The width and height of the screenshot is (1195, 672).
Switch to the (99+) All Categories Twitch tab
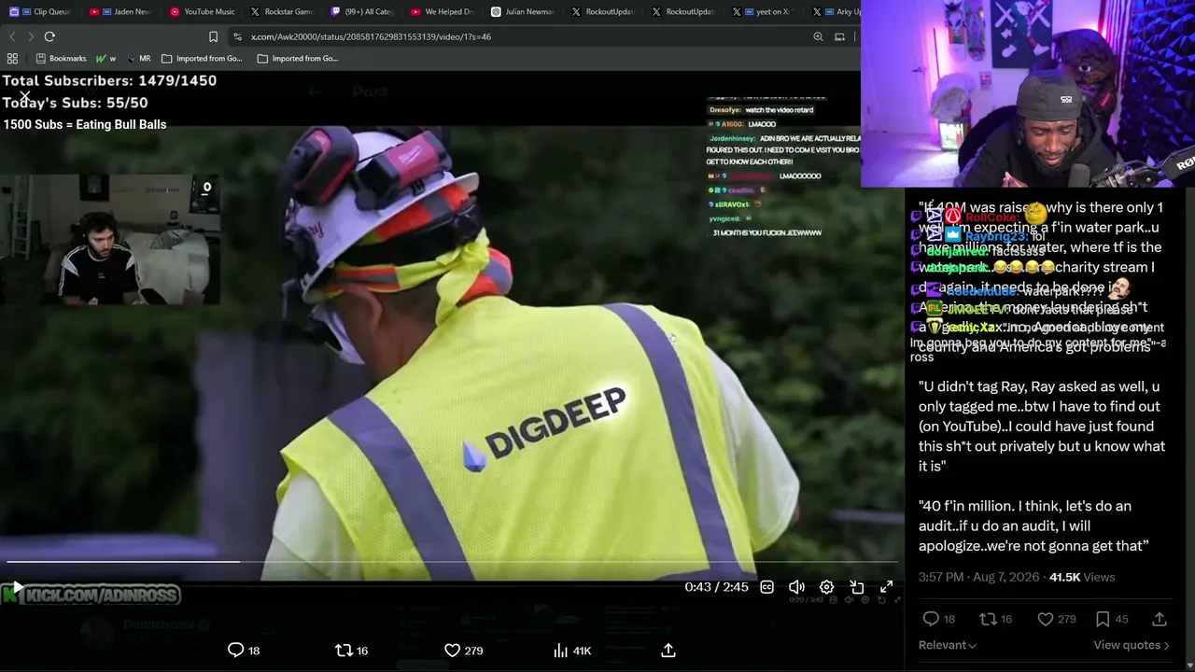point(362,12)
